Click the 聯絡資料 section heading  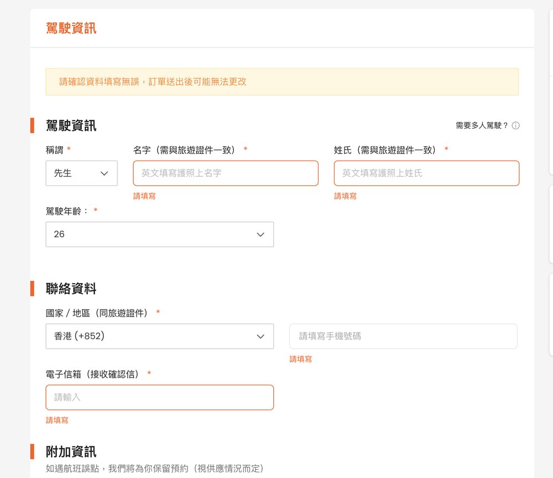(71, 289)
